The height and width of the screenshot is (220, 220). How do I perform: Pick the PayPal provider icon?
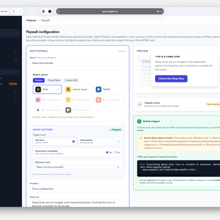(98, 89)
